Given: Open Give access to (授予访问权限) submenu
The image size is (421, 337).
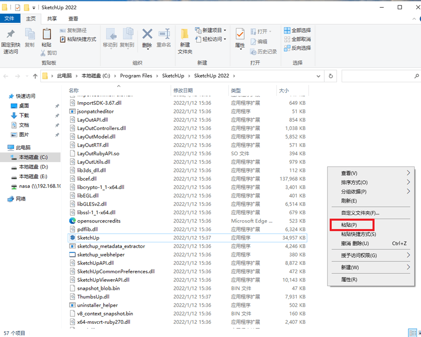Looking at the screenshot, I should coord(371,255).
